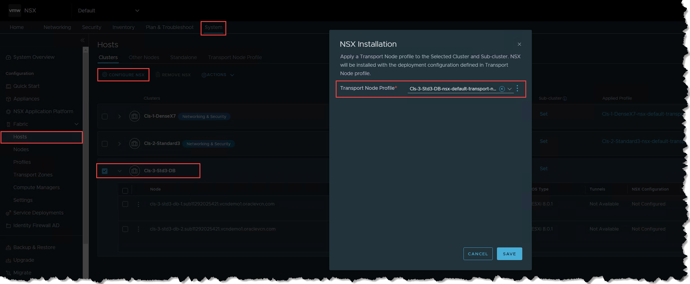
Task: Select Compute Managers in the sidebar
Action: pyautogui.click(x=36, y=187)
